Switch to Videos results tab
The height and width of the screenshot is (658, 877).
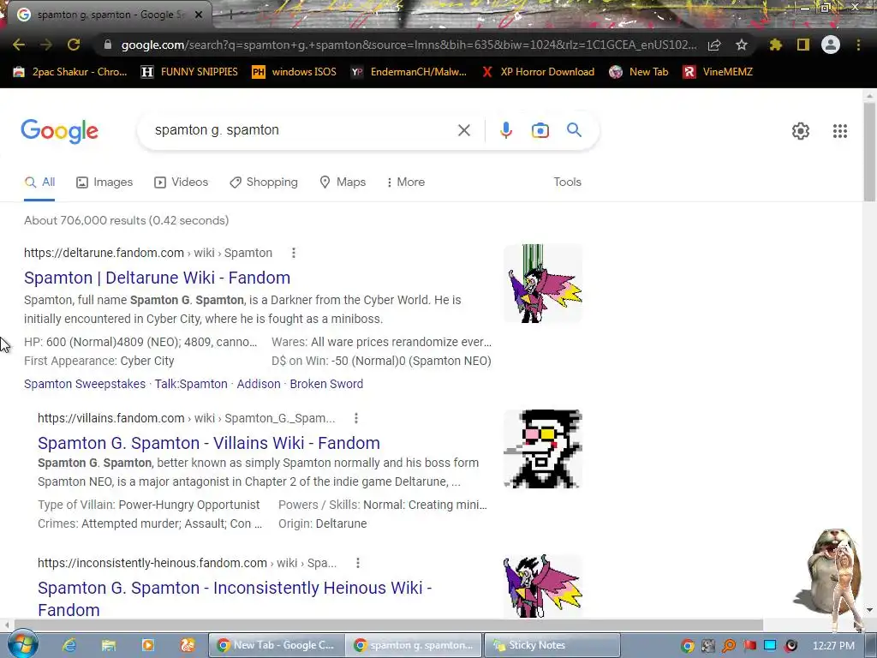click(182, 182)
